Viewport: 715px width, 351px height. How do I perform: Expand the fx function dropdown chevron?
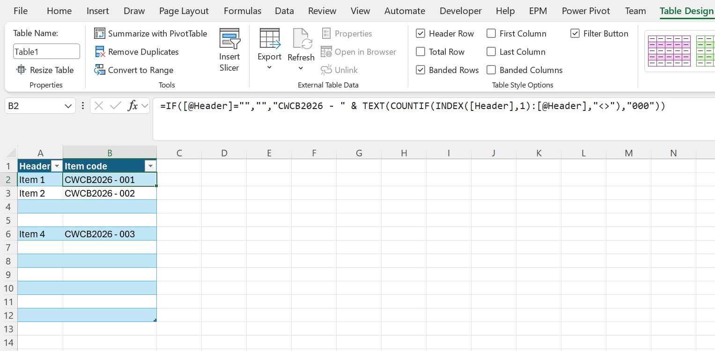click(x=144, y=106)
